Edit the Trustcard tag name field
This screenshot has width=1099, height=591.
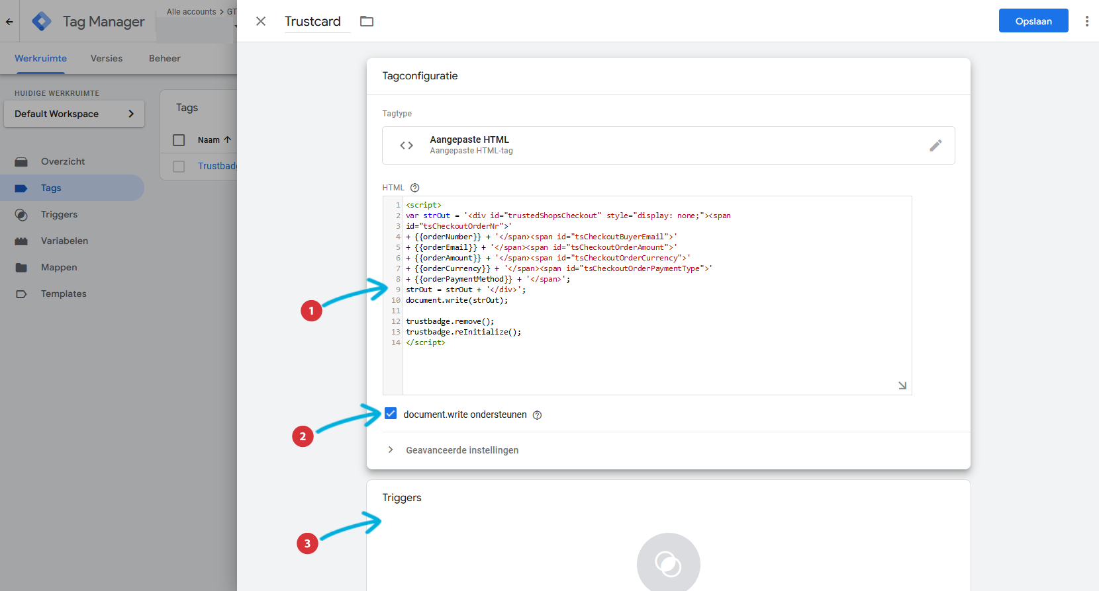point(316,21)
